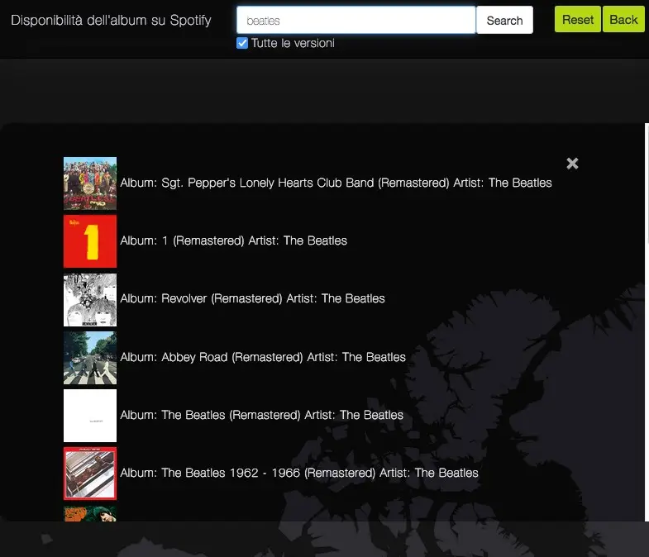
Task: Select the Abbey Road (Remastered) row text
Action: point(263,357)
